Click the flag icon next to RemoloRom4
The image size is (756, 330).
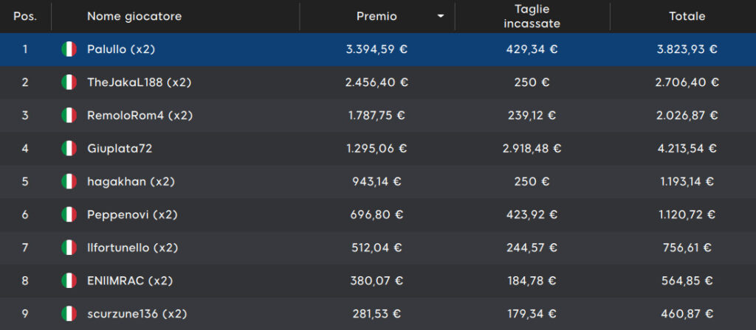click(x=69, y=116)
